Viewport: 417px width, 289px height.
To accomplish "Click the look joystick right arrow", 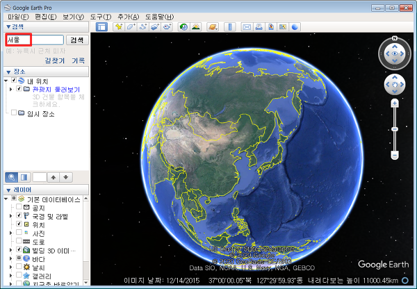I will [x=402, y=53].
